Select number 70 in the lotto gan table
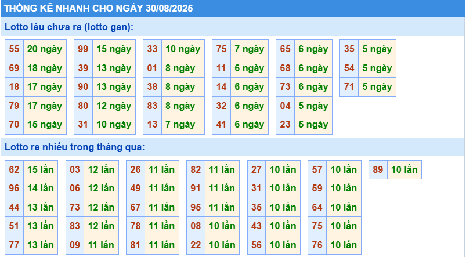Viewport: 466px width, 257px height. tap(15, 125)
